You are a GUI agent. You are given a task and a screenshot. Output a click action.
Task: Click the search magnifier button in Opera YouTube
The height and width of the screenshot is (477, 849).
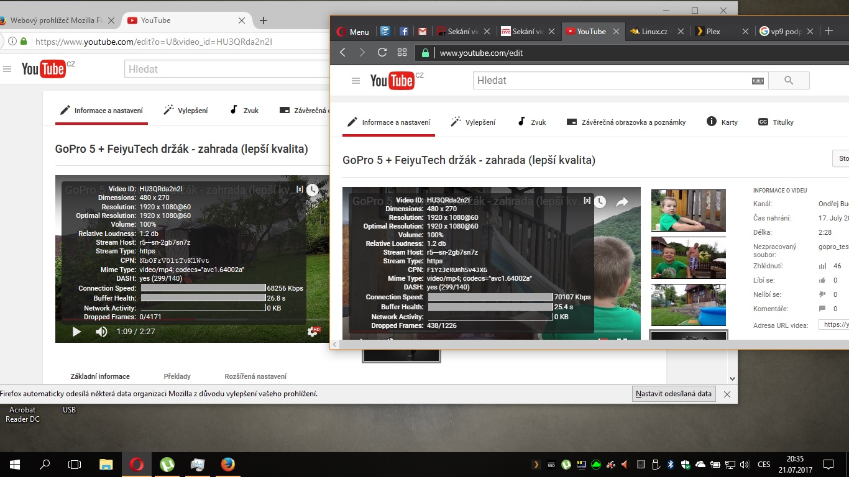(789, 81)
